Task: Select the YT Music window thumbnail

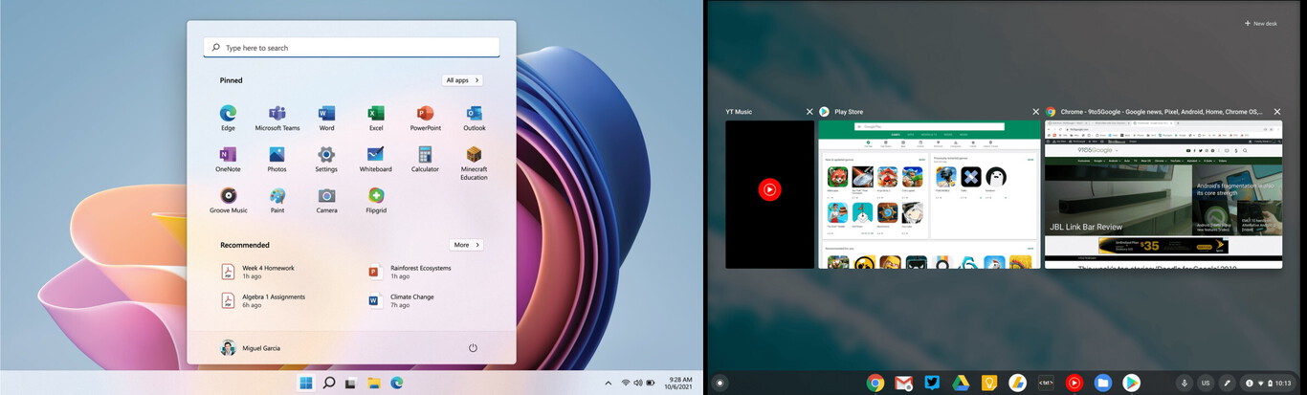Action: tap(769, 194)
